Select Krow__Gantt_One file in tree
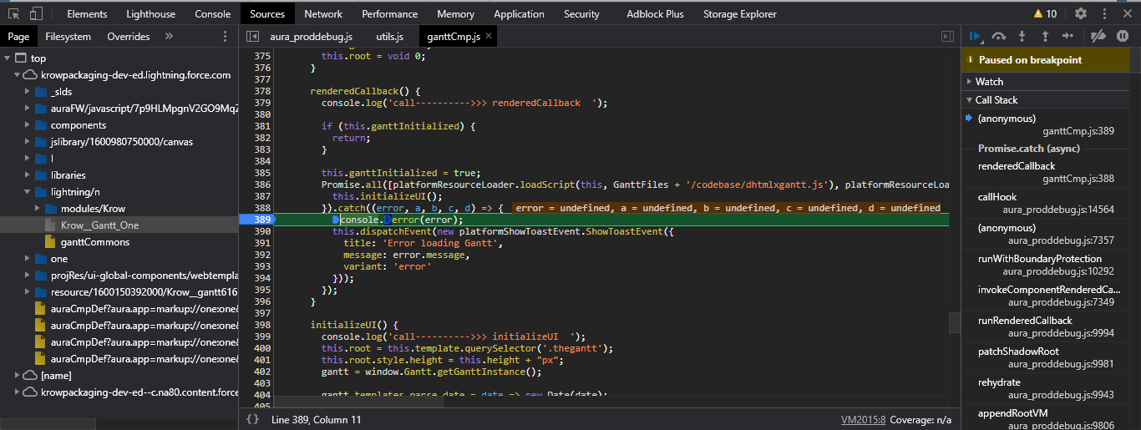 tap(99, 225)
